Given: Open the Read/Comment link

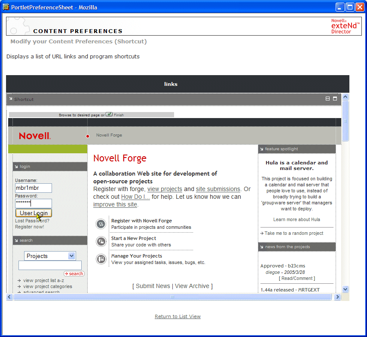Looking at the screenshot, I should [x=297, y=278].
